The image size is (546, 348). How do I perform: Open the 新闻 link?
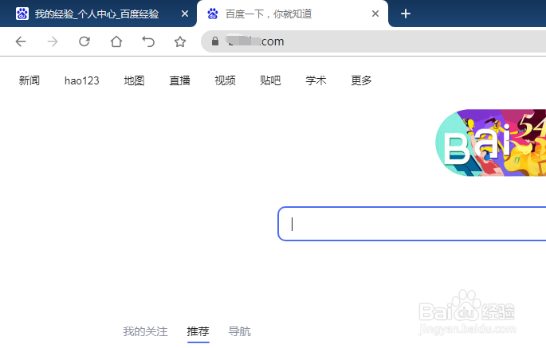[29, 80]
